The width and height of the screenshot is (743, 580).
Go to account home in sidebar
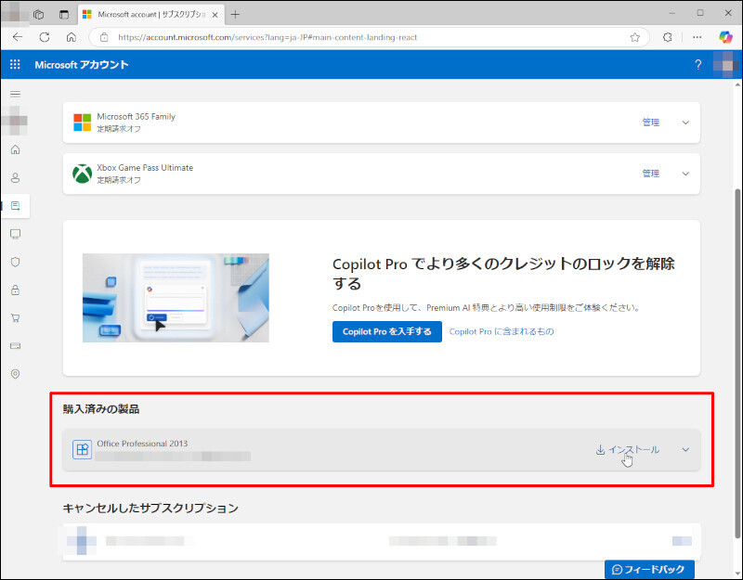15,149
